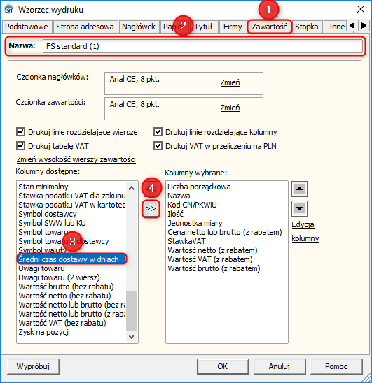Go to the Stopka tab

pos(307,27)
